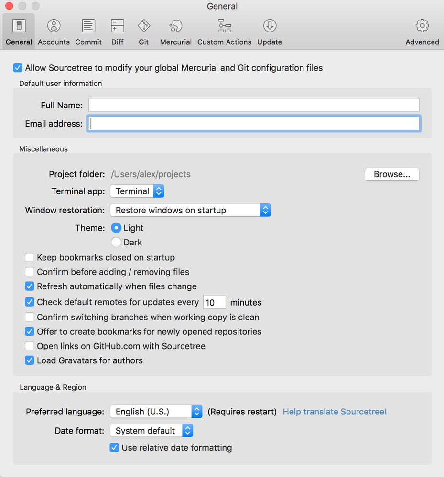Open the Mercurial preferences icon
Viewport: 444px width, 477px height.
[x=176, y=26]
